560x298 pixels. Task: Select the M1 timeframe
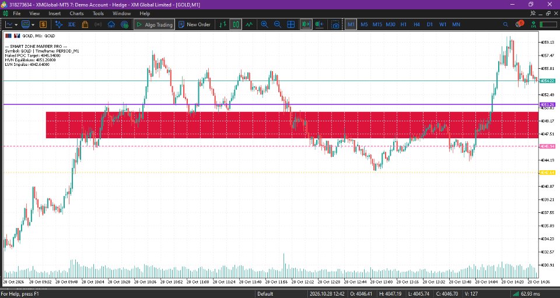351,24
